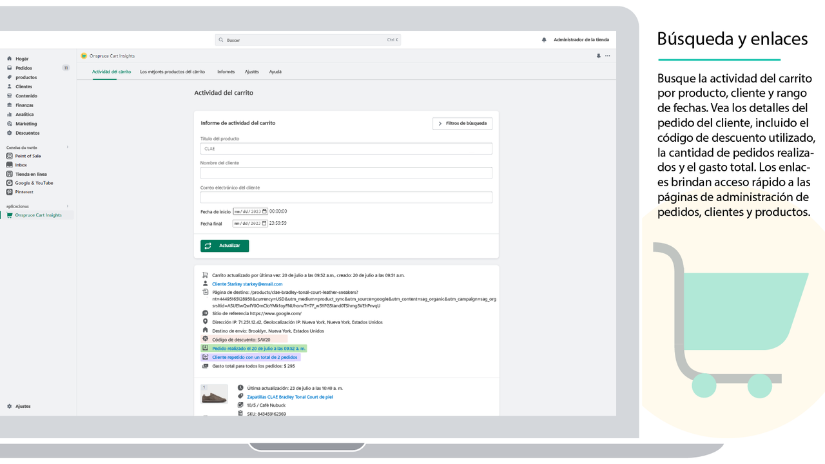This screenshot has height=464, width=825.
Task: Click Fecha de inicio date field
Action: (250, 211)
